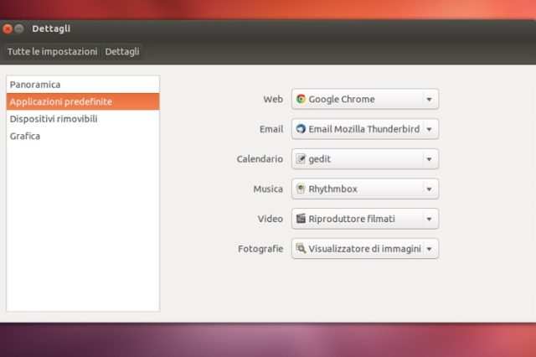536x357 pixels.
Task: Click the film clapper icon in the Video combo
Action: (x=301, y=218)
